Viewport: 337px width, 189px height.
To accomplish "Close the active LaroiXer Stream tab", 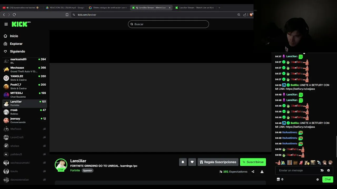I will (x=170, y=8).
